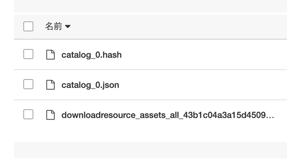The image size is (287, 164).
Task: Open the catalog_0.hash file name
Action: coord(91,55)
